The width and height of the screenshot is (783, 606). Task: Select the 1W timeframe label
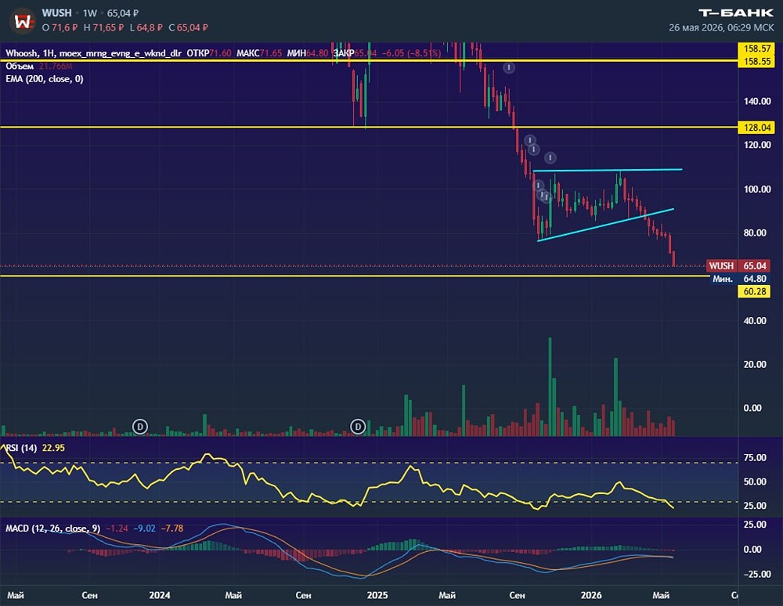90,13
